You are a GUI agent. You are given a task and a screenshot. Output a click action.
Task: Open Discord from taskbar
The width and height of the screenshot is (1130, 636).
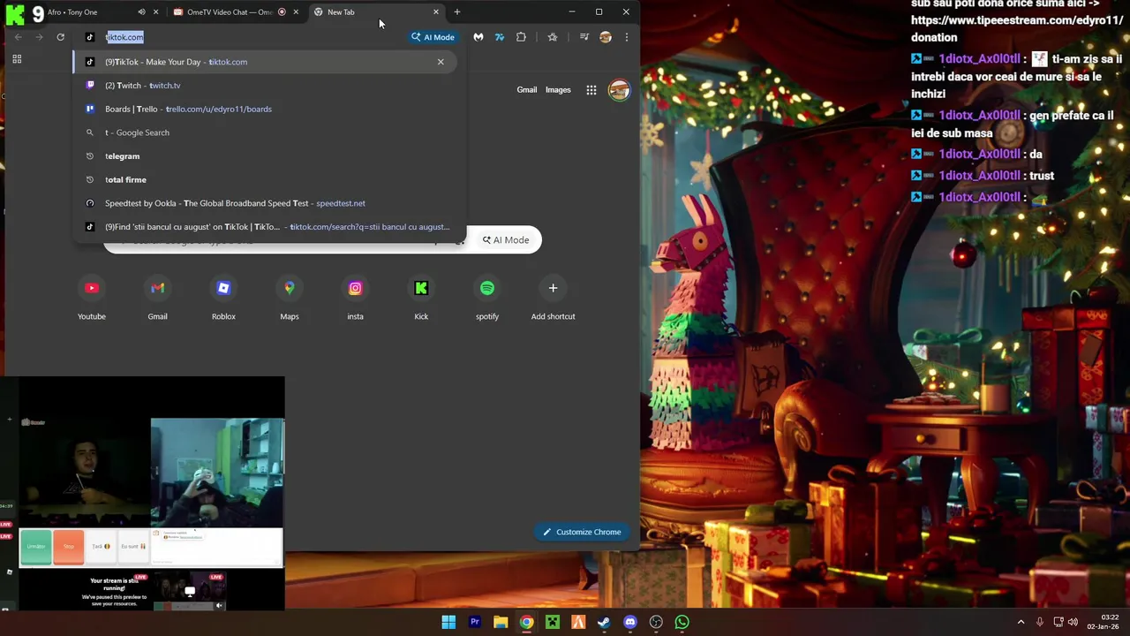coord(630,622)
